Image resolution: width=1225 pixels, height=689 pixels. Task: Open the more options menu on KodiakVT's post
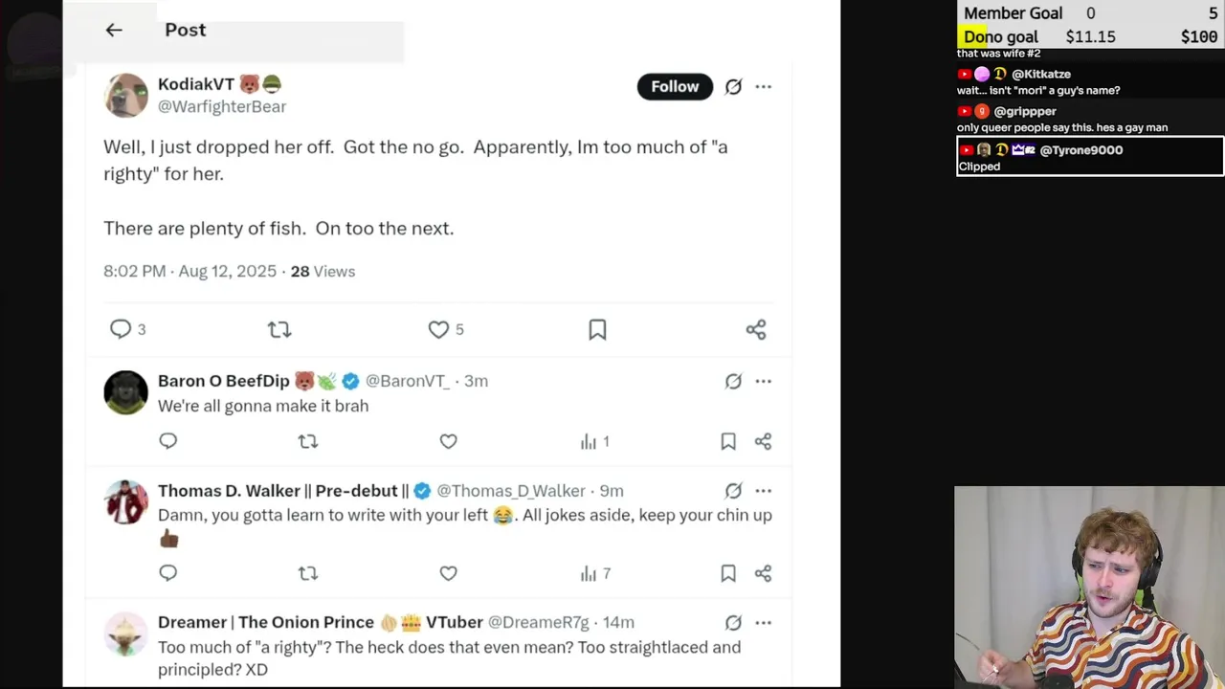(763, 86)
